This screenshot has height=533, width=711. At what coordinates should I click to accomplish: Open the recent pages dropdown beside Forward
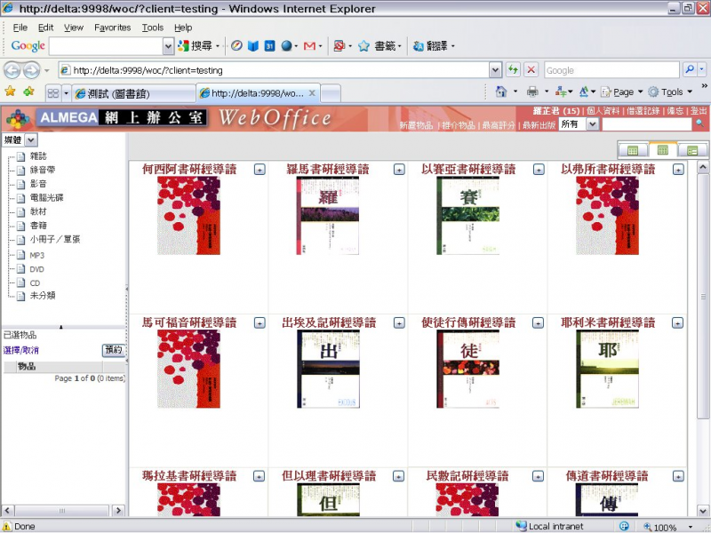[47, 71]
